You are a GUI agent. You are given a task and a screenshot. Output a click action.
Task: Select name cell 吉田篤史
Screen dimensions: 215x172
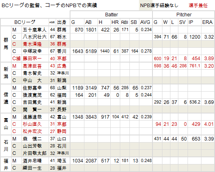point(35,102)
